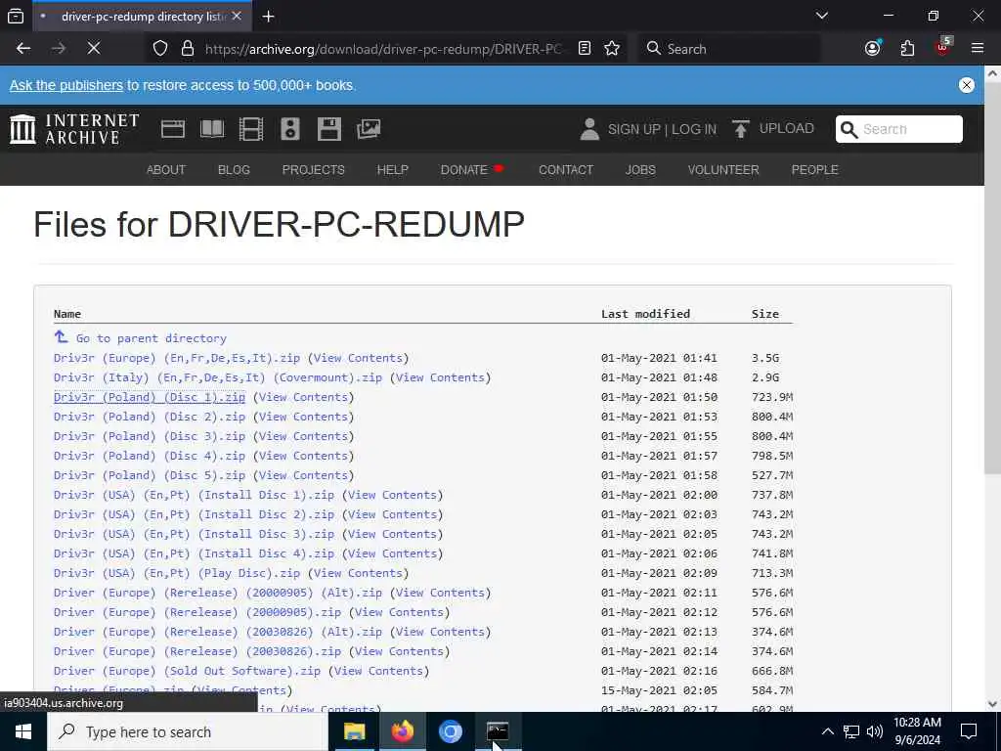
Task: Click the taskbar 'Type here to search' box
Action: point(187,731)
